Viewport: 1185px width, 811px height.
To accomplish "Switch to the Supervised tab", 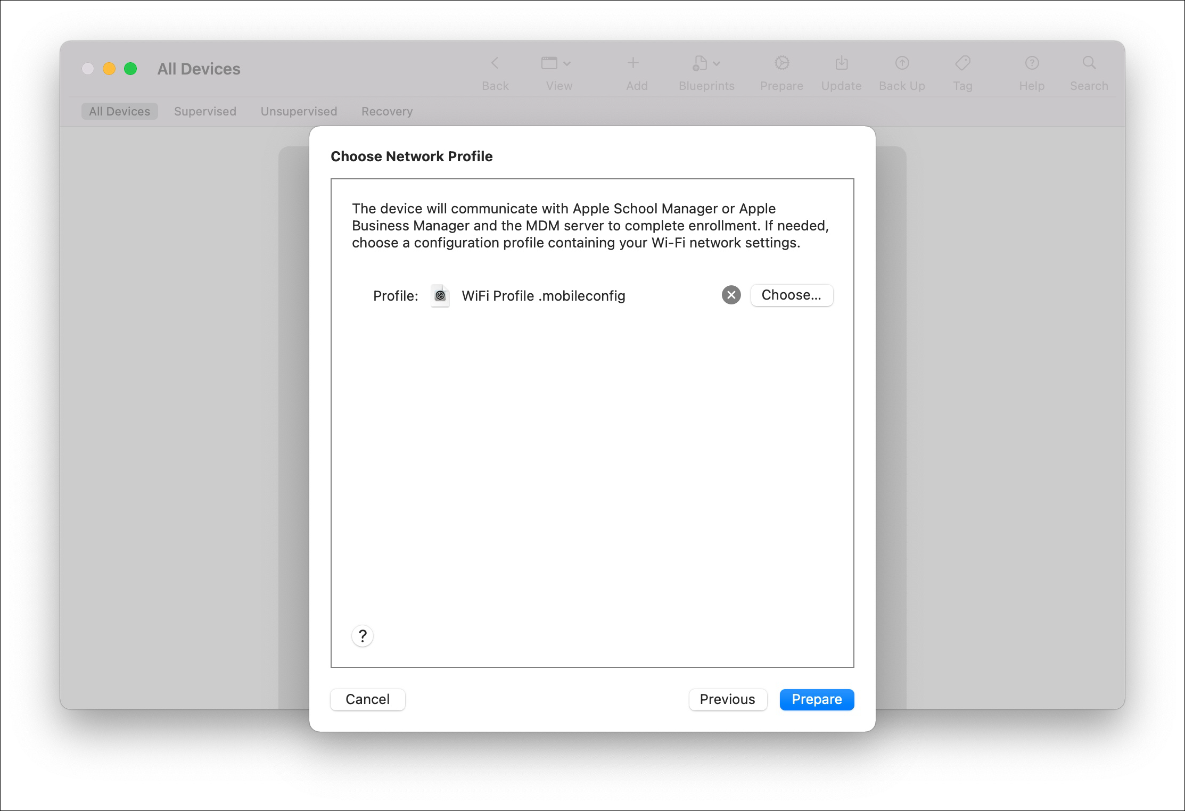I will coord(205,111).
